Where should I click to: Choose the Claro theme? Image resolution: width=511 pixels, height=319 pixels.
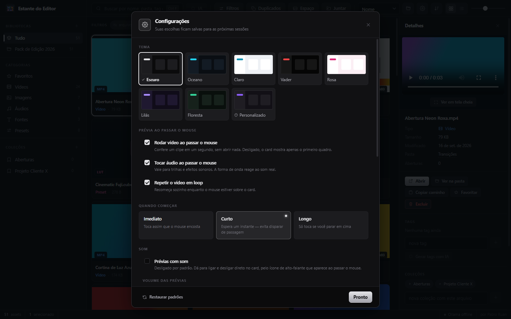(253, 69)
